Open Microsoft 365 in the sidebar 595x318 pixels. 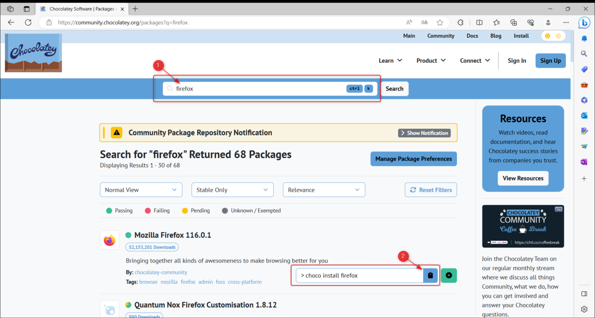(x=584, y=100)
